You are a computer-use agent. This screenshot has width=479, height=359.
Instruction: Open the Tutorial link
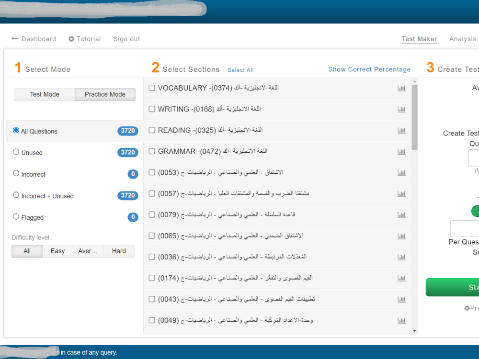pos(89,39)
